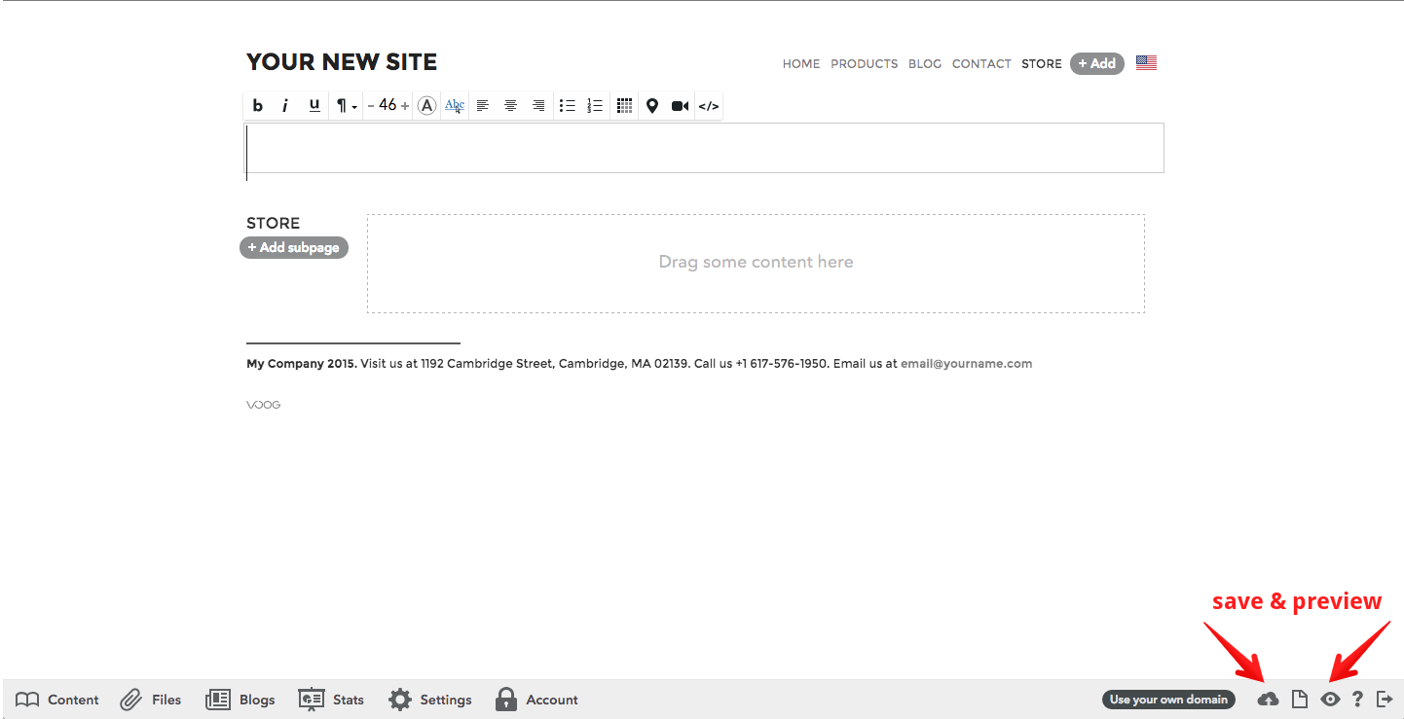Preview the site with eye icon
Screen dimensions: 1404x719
click(x=1330, y=700)
